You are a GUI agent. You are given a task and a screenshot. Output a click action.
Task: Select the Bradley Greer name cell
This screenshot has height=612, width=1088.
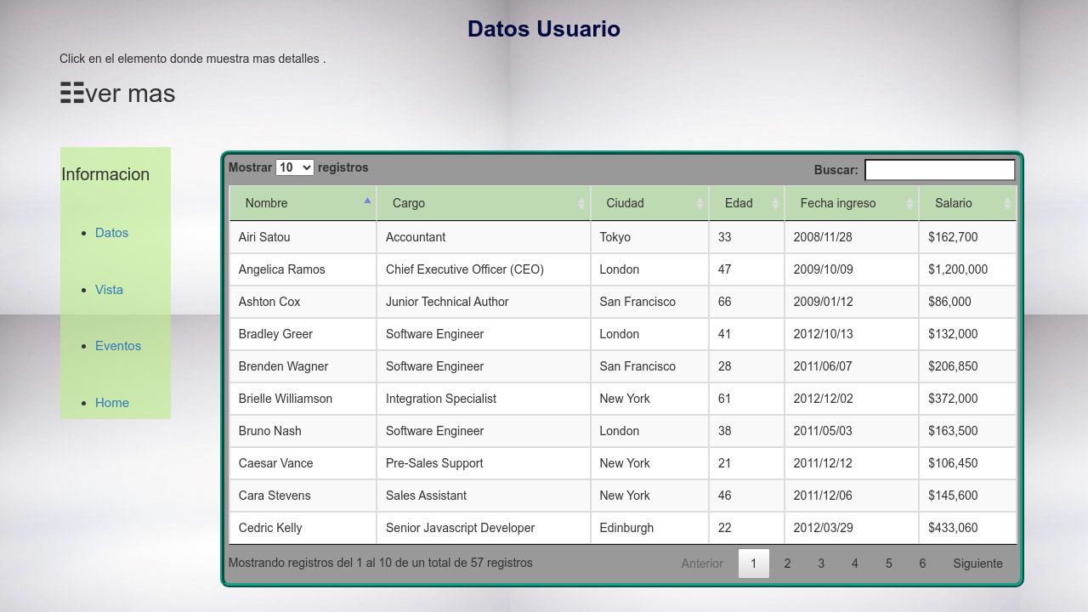(303, 334)
